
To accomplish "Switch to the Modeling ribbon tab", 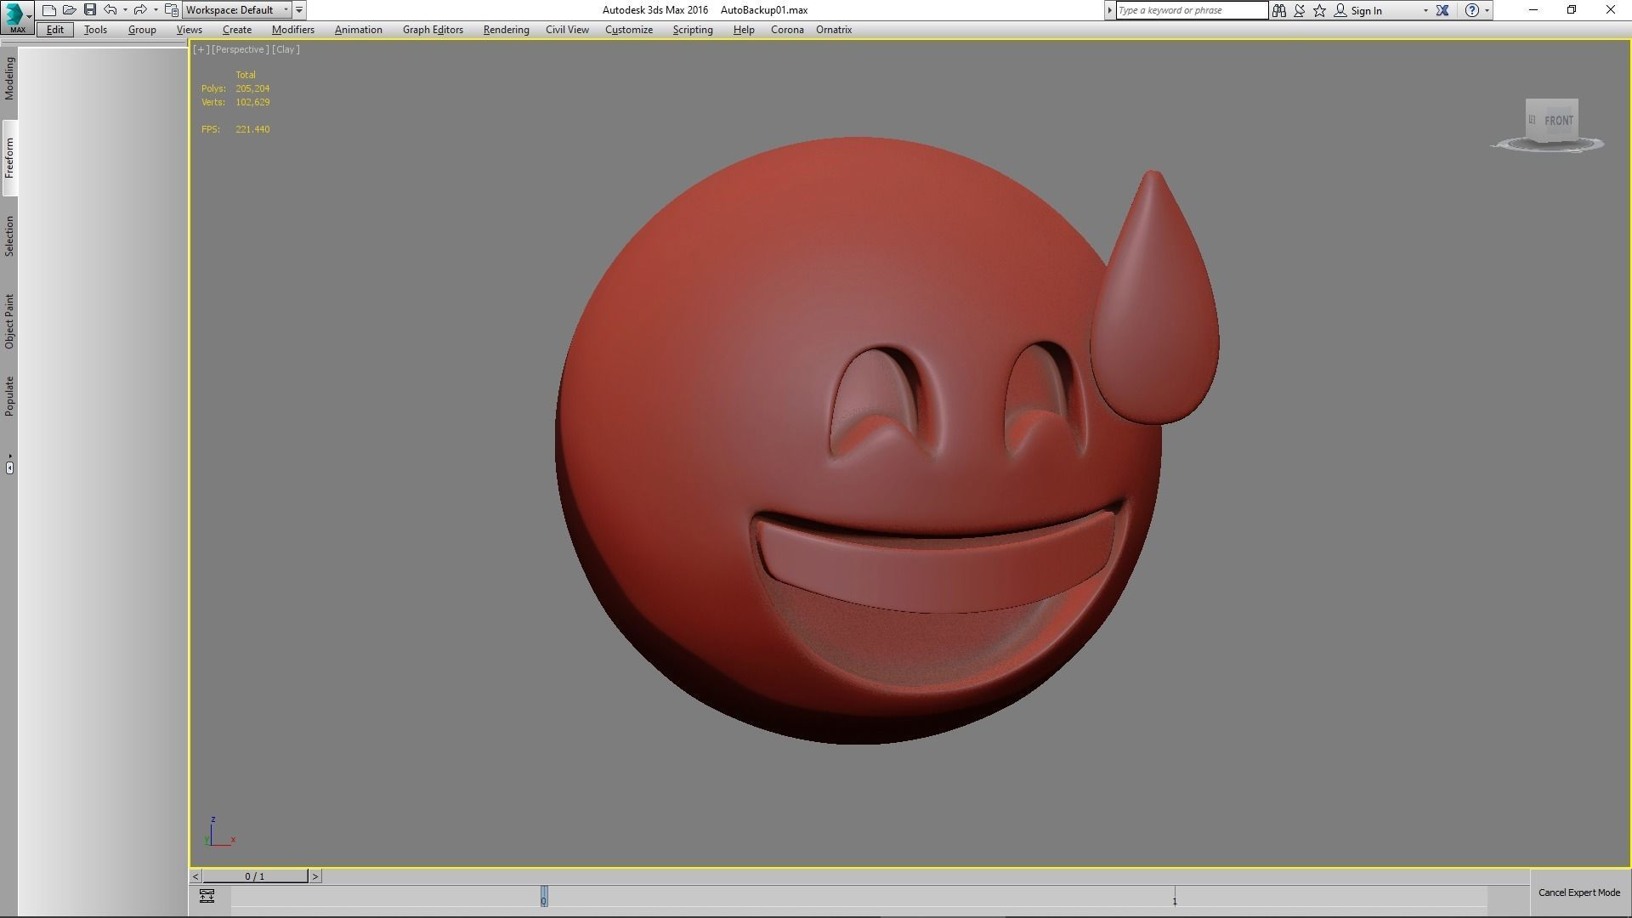I will [9, 79].
